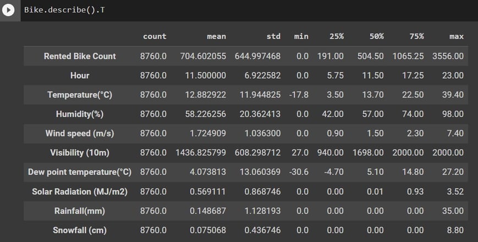Select the Hour std value 6.922582
The image size is (478, 242).
coord(262,75)
